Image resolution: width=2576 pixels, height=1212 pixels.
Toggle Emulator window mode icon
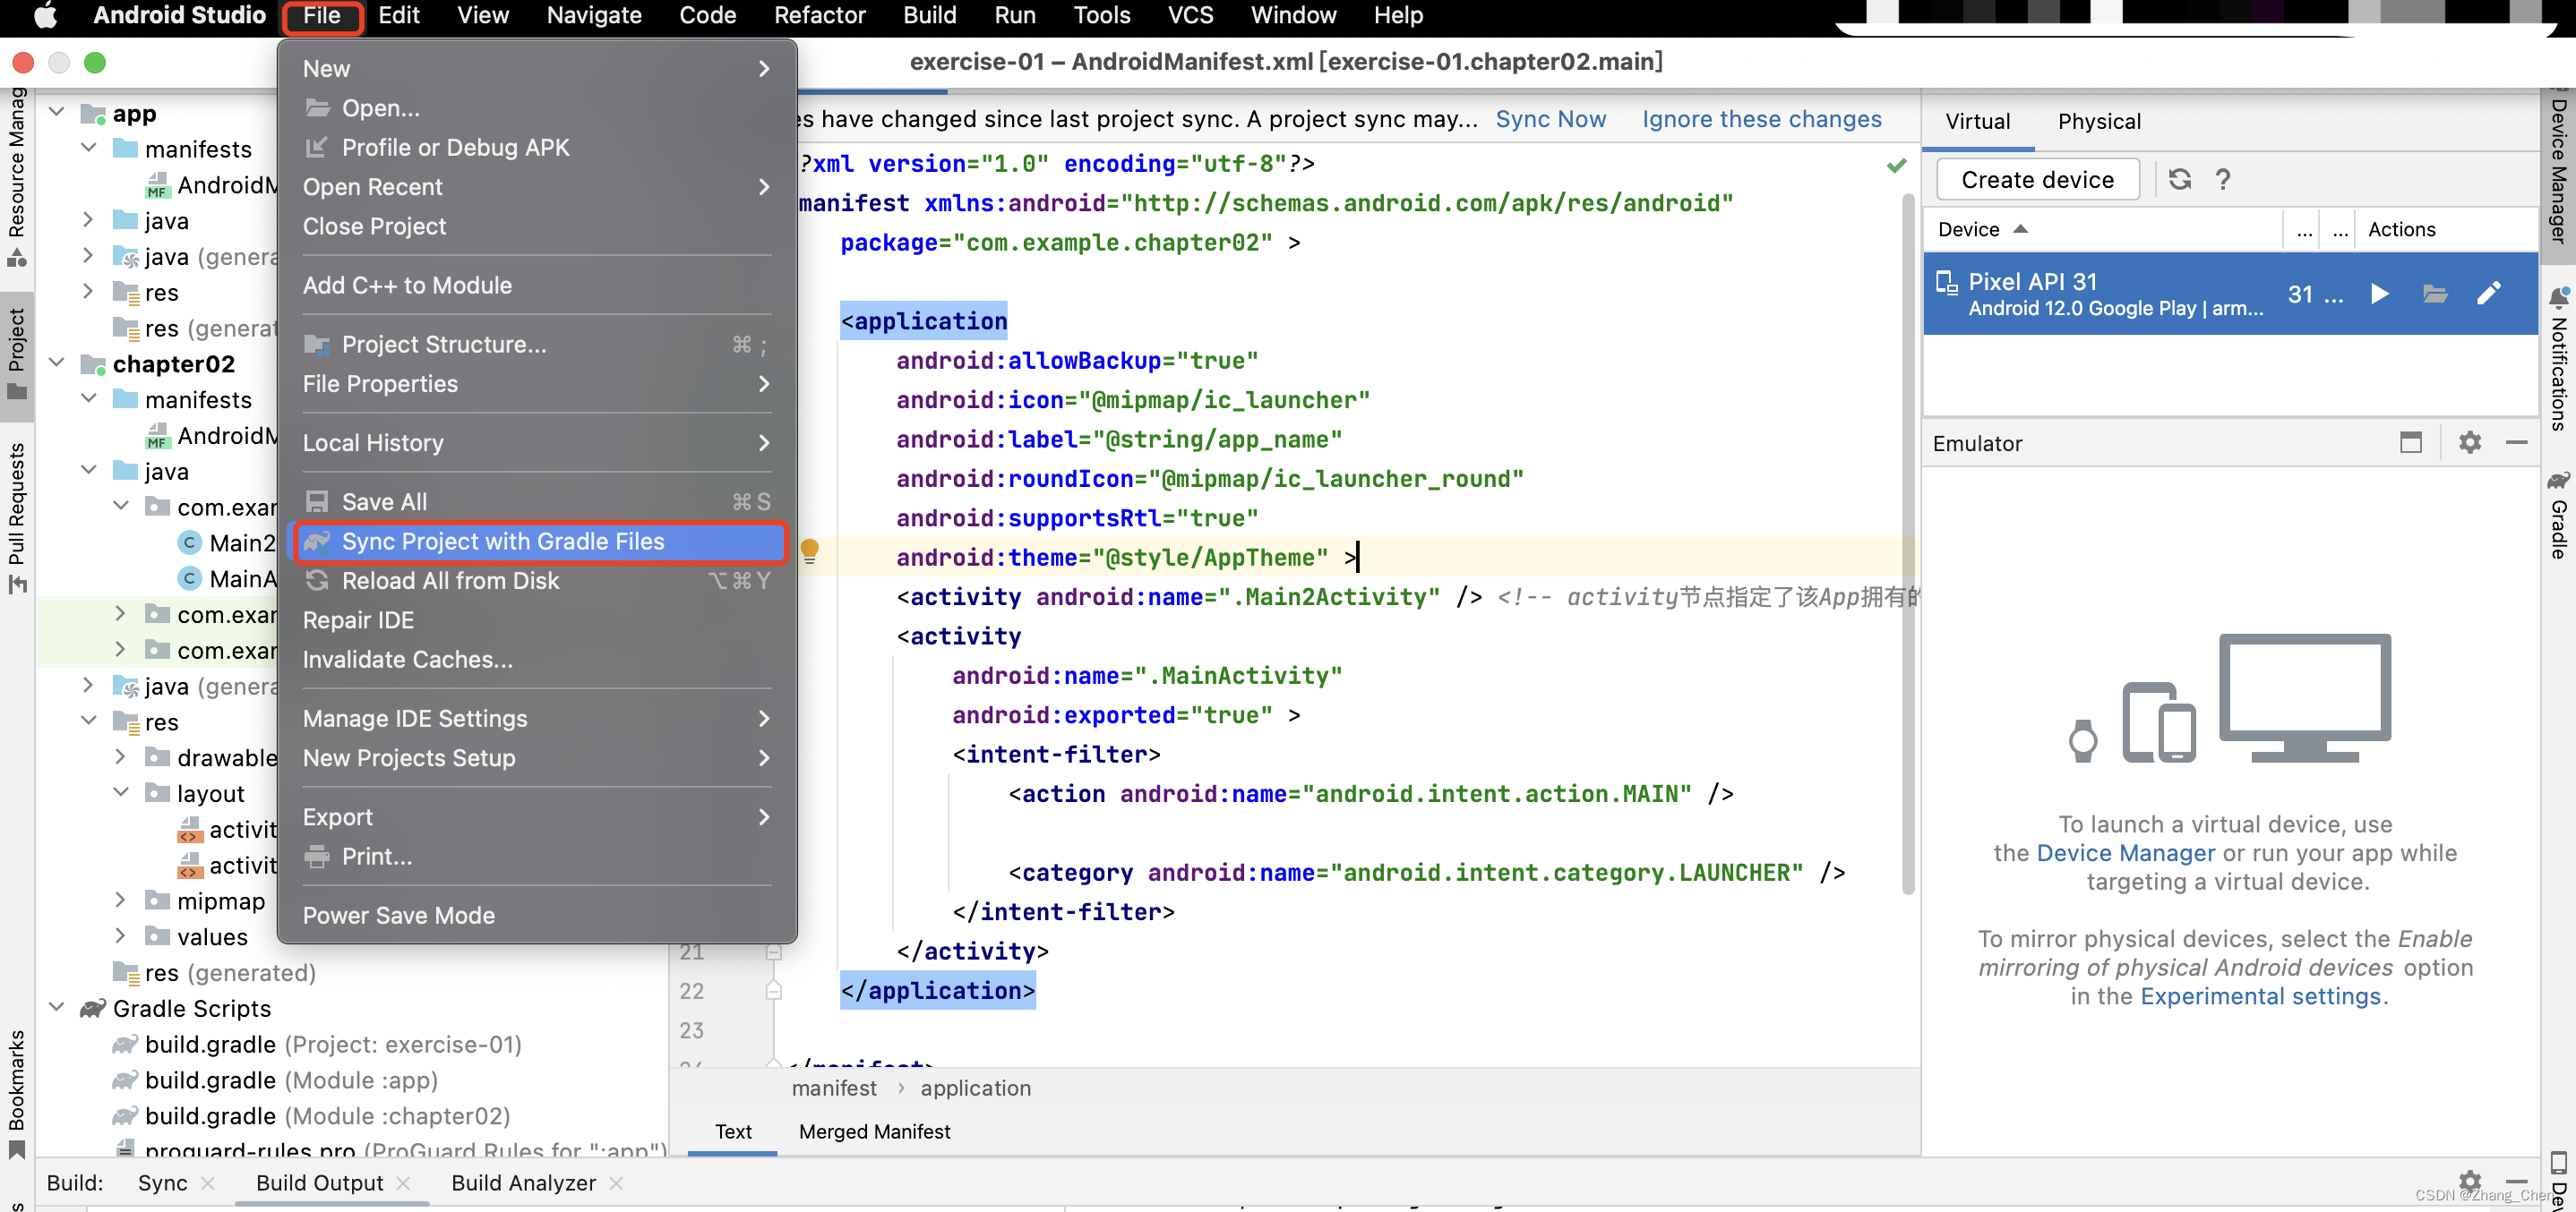click(2411, 442)
